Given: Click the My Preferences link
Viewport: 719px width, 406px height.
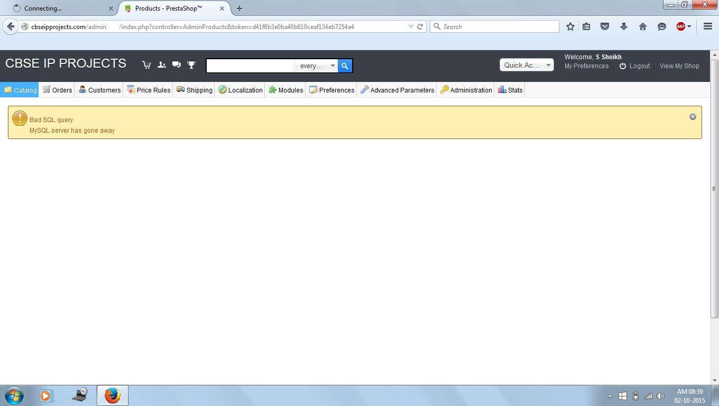Looking at the screenshot, I should 586,66.
